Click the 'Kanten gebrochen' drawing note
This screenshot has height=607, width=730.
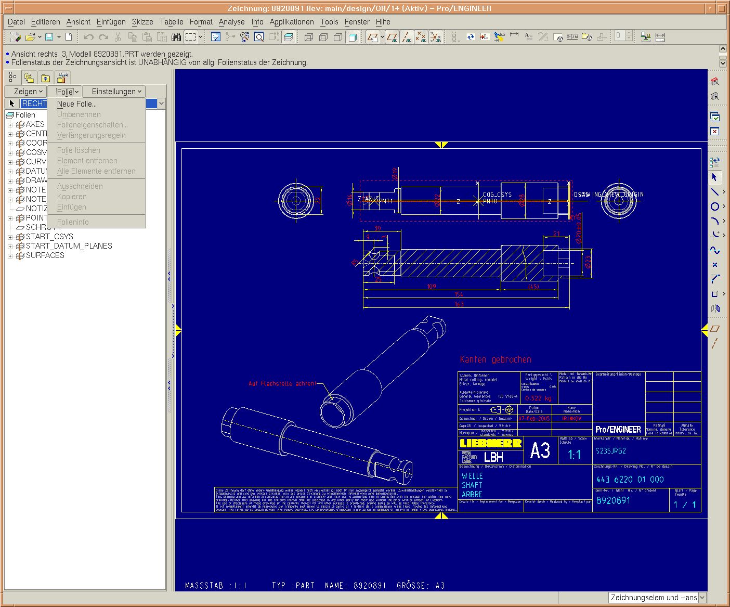pyautogui.click(x=496, y=359)
